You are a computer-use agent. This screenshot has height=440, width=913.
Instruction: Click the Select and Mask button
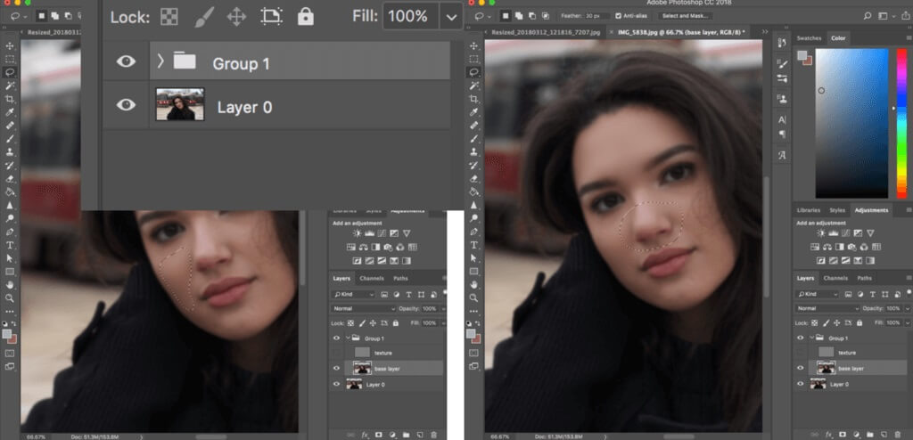click(685, 16)
